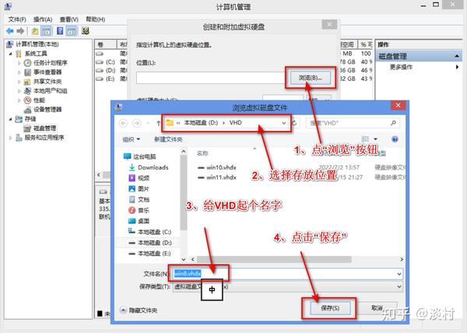The image size is (467, 333).
Task: Open the 操作(A) menu
Action: (x=43, y=19)
